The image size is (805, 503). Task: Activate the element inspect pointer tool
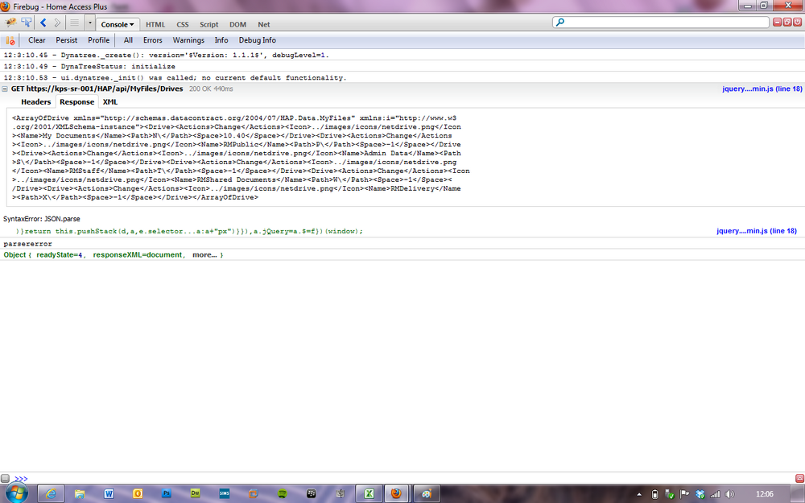click(27, 23)
